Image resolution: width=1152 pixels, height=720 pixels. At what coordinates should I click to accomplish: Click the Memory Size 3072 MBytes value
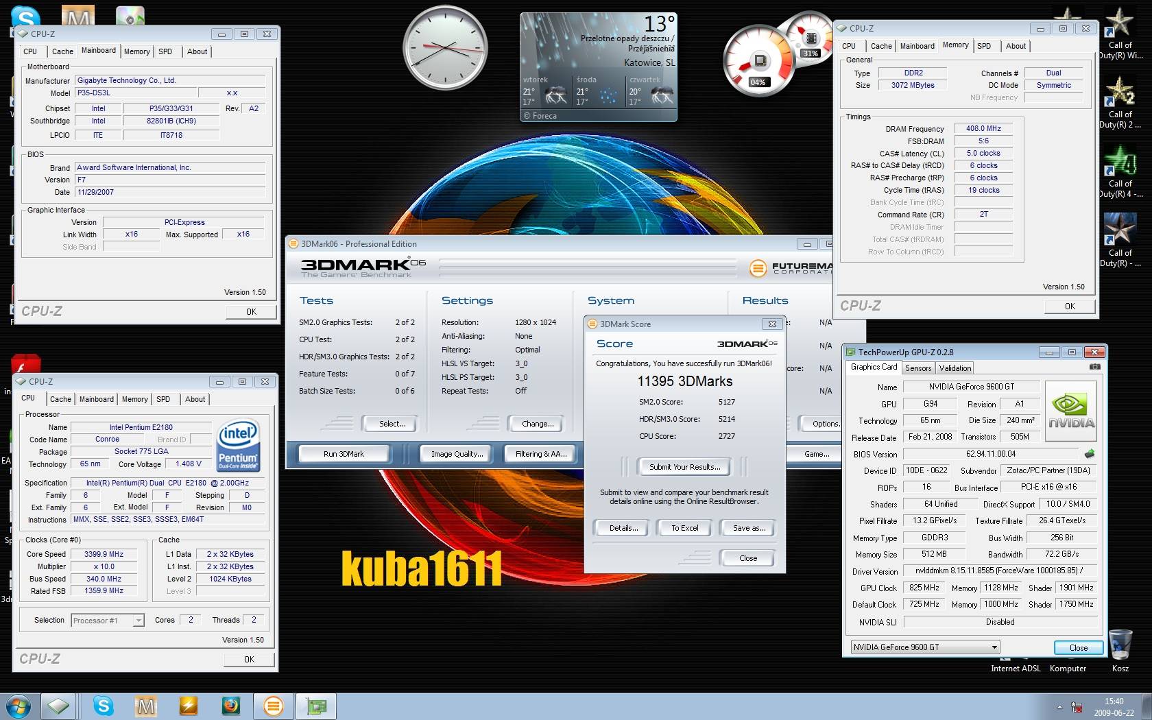click(913, 85)
